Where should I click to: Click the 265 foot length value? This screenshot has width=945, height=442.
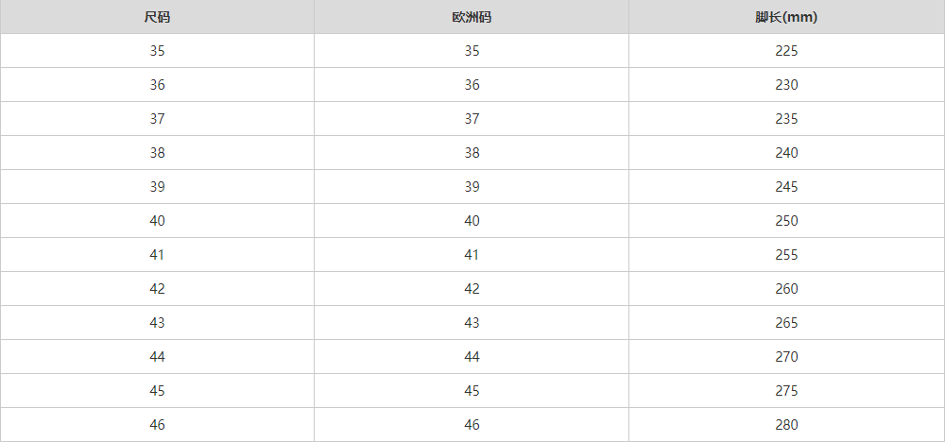(x=786, y=323)
